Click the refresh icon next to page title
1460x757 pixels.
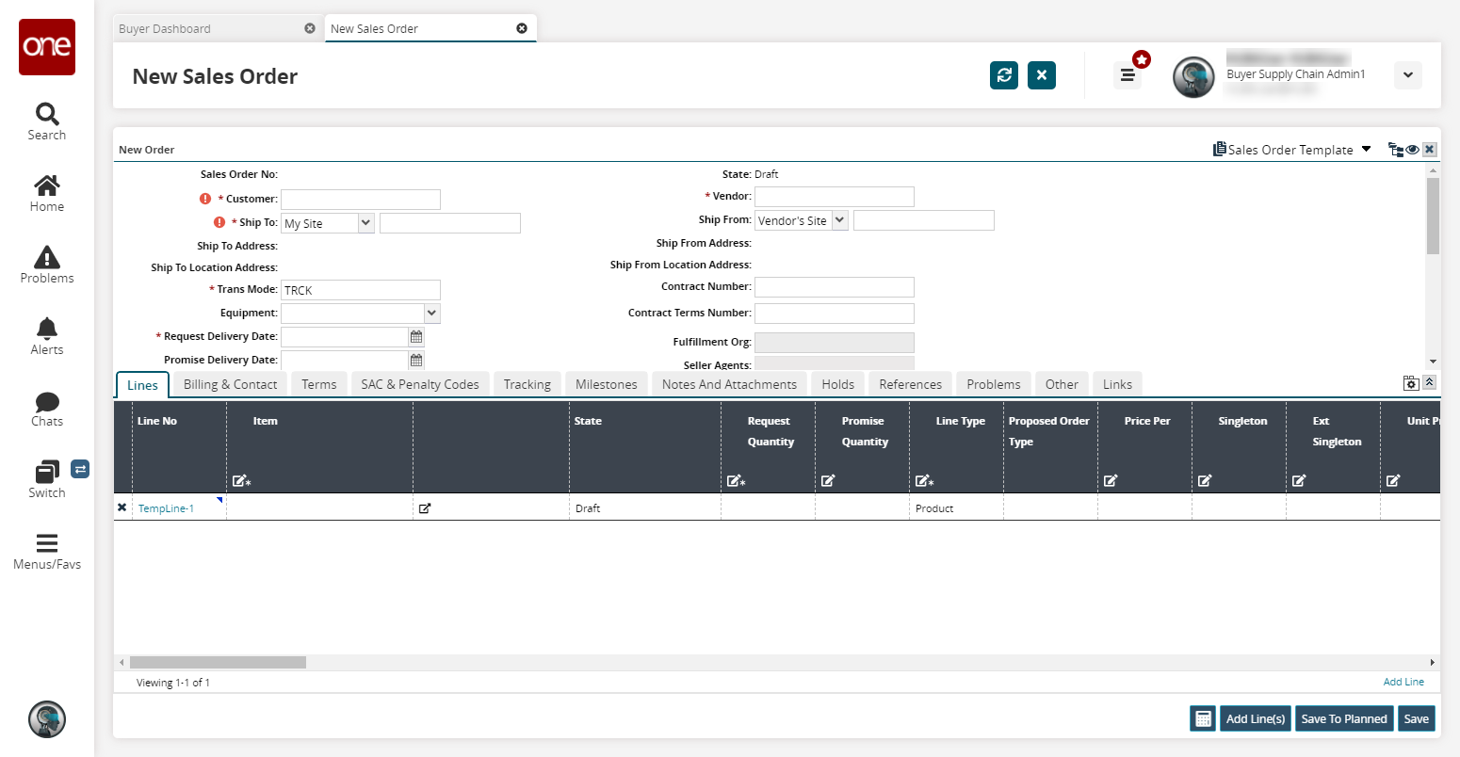pos(1004,75)
